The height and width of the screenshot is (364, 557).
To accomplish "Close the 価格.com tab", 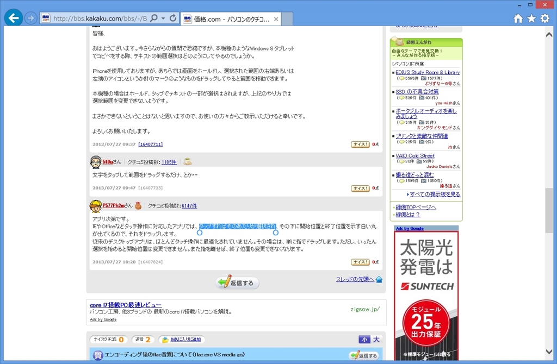I will [x=276, y=19].
